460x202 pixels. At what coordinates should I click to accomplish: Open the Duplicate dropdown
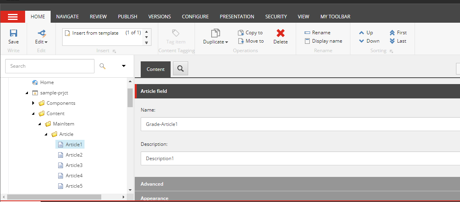point(216,36)
